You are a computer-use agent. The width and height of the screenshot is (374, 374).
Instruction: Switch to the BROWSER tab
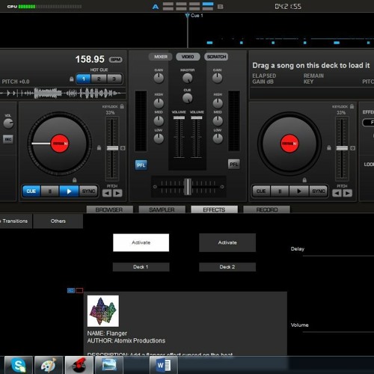pyautogui.click(x=109, y=209)
